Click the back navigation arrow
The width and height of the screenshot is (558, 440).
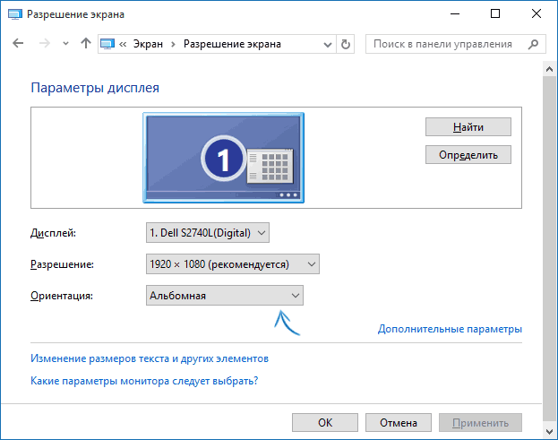point(19,44)
